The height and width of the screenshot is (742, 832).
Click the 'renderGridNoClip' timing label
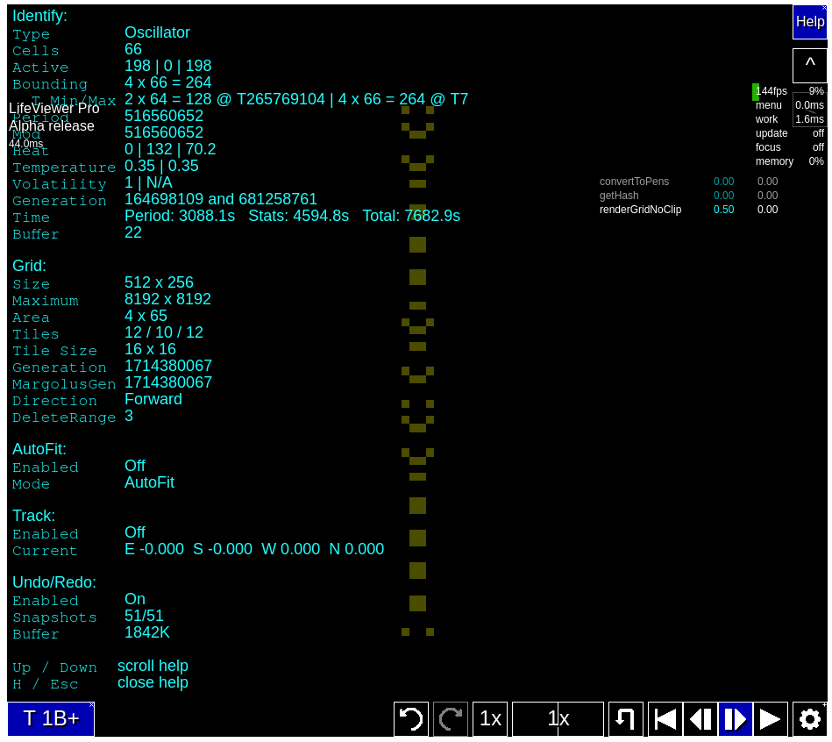pos(640,210)
